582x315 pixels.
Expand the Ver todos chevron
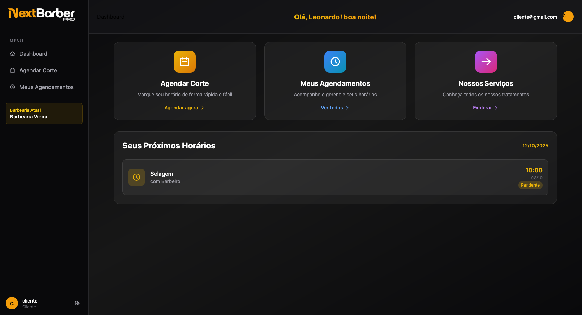[348, 108]
